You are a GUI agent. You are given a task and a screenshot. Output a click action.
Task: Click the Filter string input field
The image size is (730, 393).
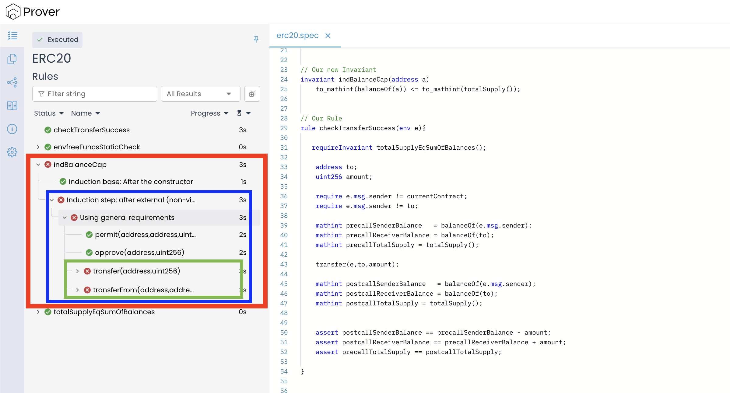pyautogui.click(x=95, y=94)
